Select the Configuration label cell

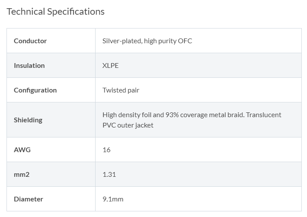[51, 90]
